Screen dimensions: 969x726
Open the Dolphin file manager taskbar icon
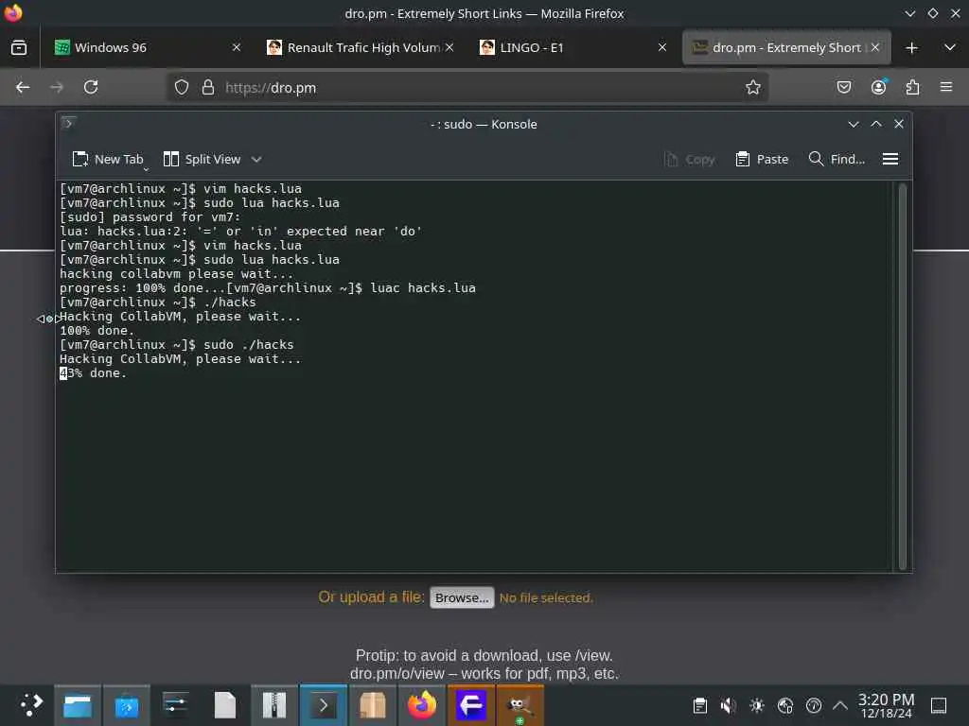point(78,705)
